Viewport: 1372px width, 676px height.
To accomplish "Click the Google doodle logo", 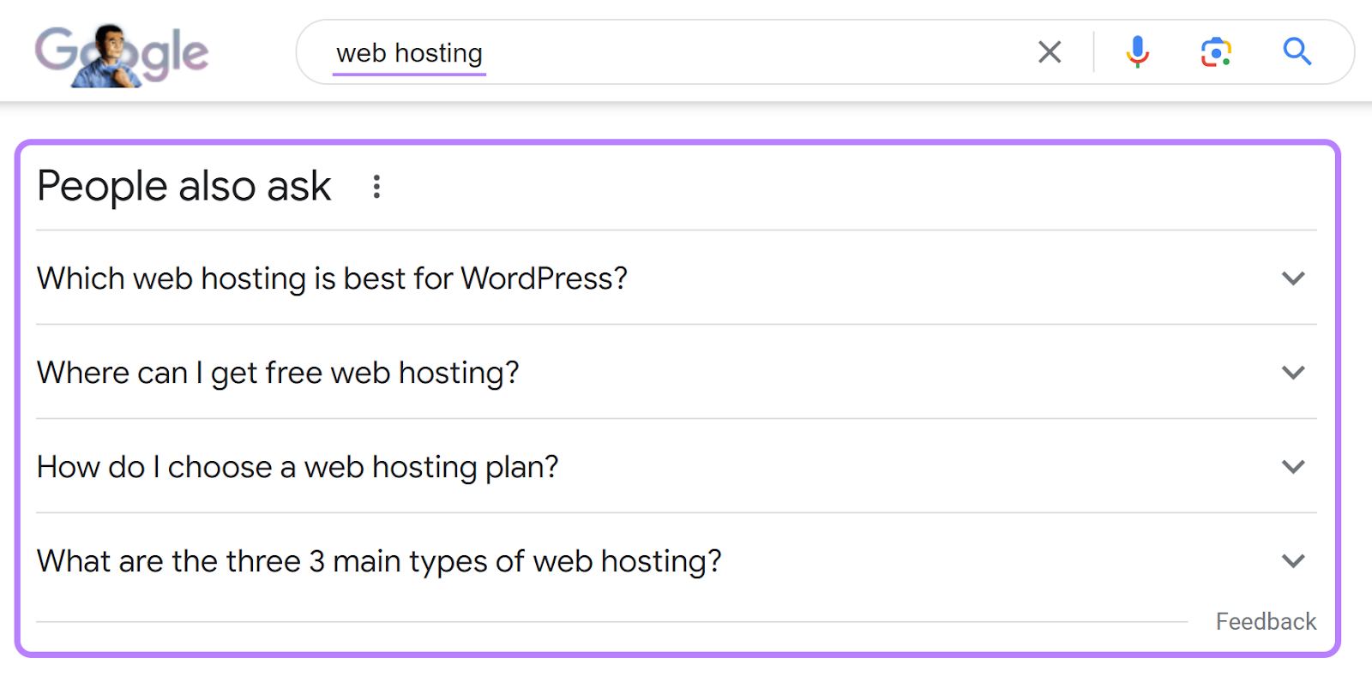I will [120, 51].
